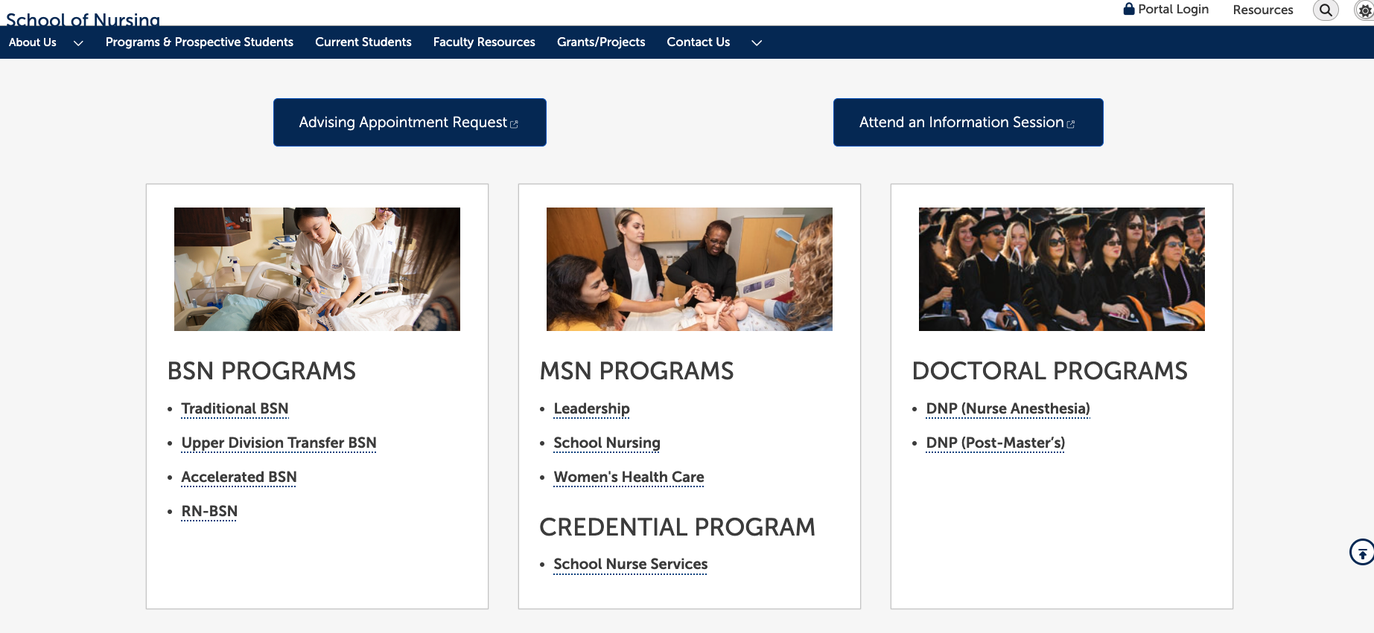The image size is (1374, 633).
Task: Open the Contact Us menu item
Action: (699, 42)
